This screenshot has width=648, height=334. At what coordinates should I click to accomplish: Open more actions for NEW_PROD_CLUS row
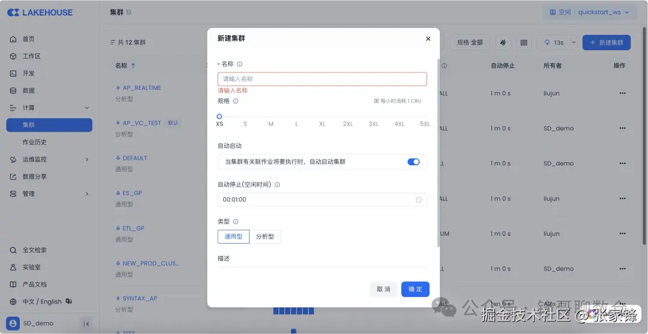coord(622,268)
